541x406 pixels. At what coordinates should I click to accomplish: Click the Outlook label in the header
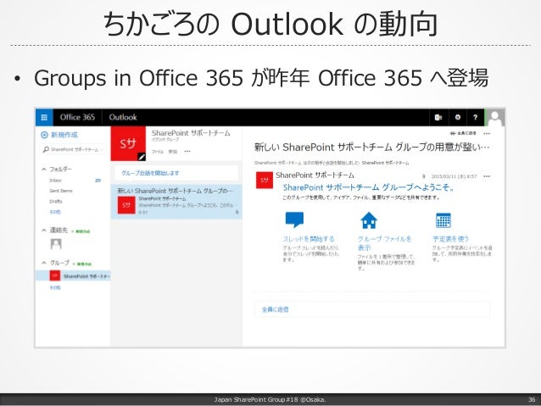point(123,117)
